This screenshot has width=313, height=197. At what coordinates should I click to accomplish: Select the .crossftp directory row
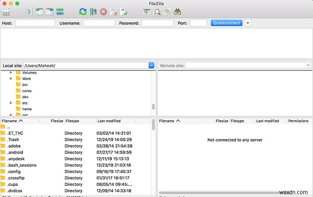click(76, 178)
